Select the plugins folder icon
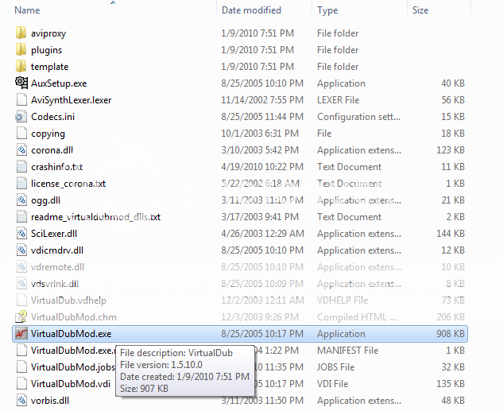 click(x=21, y=50)
